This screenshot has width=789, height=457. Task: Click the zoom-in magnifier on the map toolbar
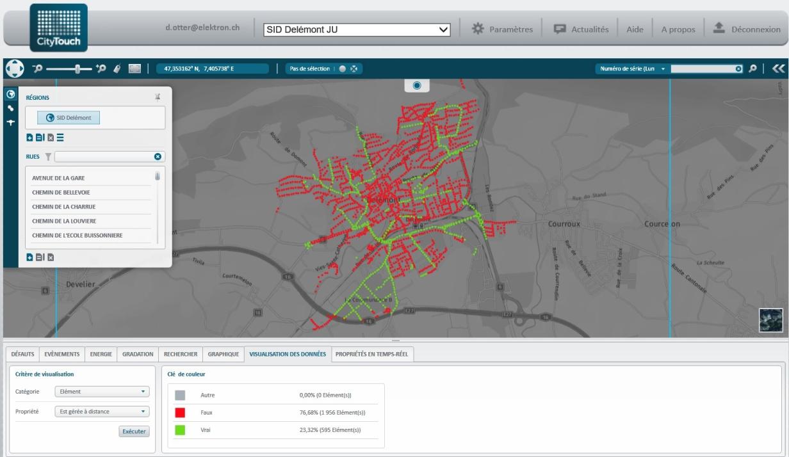click(101, 68)
